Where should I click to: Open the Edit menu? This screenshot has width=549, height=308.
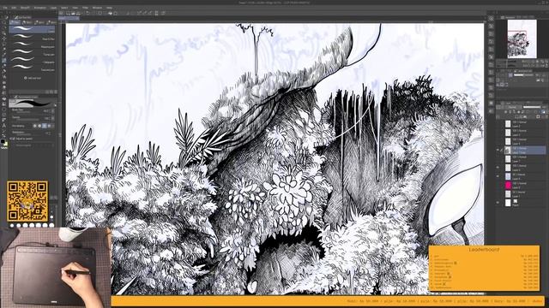click(x=14, y=8)
